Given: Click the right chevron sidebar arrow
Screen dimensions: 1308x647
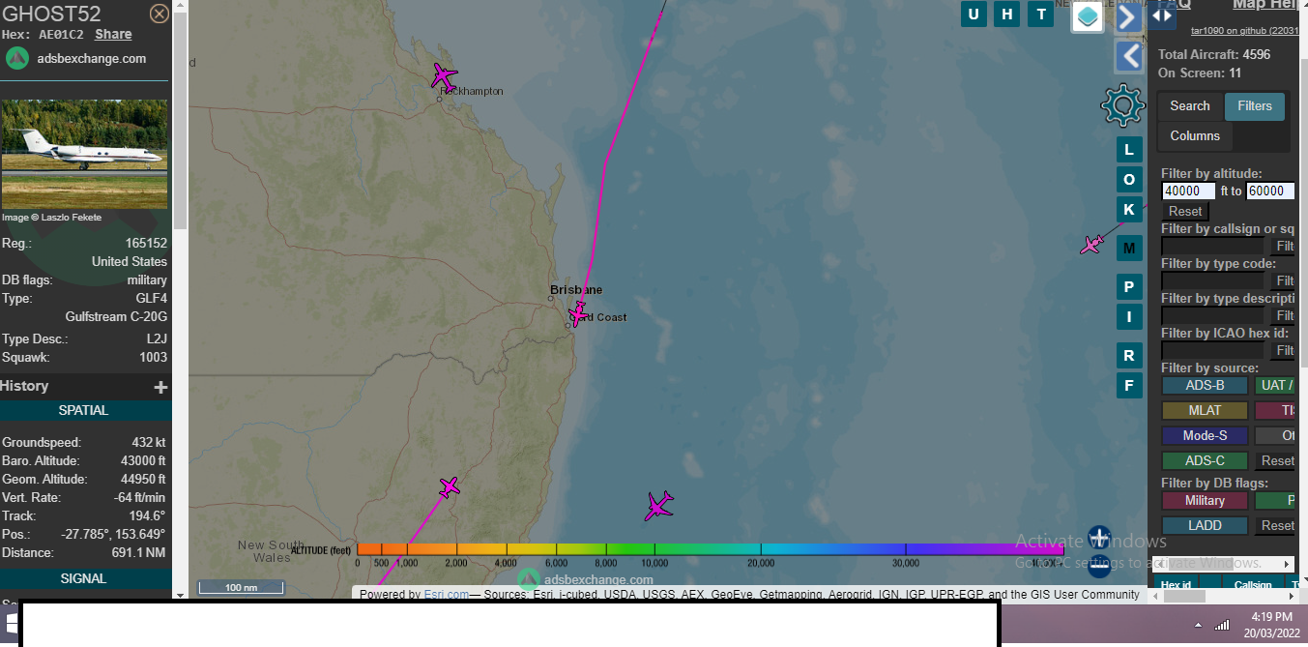Looking at the screenshot, I should tap(1128, 17).
